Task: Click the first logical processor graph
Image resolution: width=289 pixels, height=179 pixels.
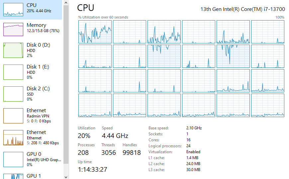Action: pyautogui.click(x=95, y=32)
